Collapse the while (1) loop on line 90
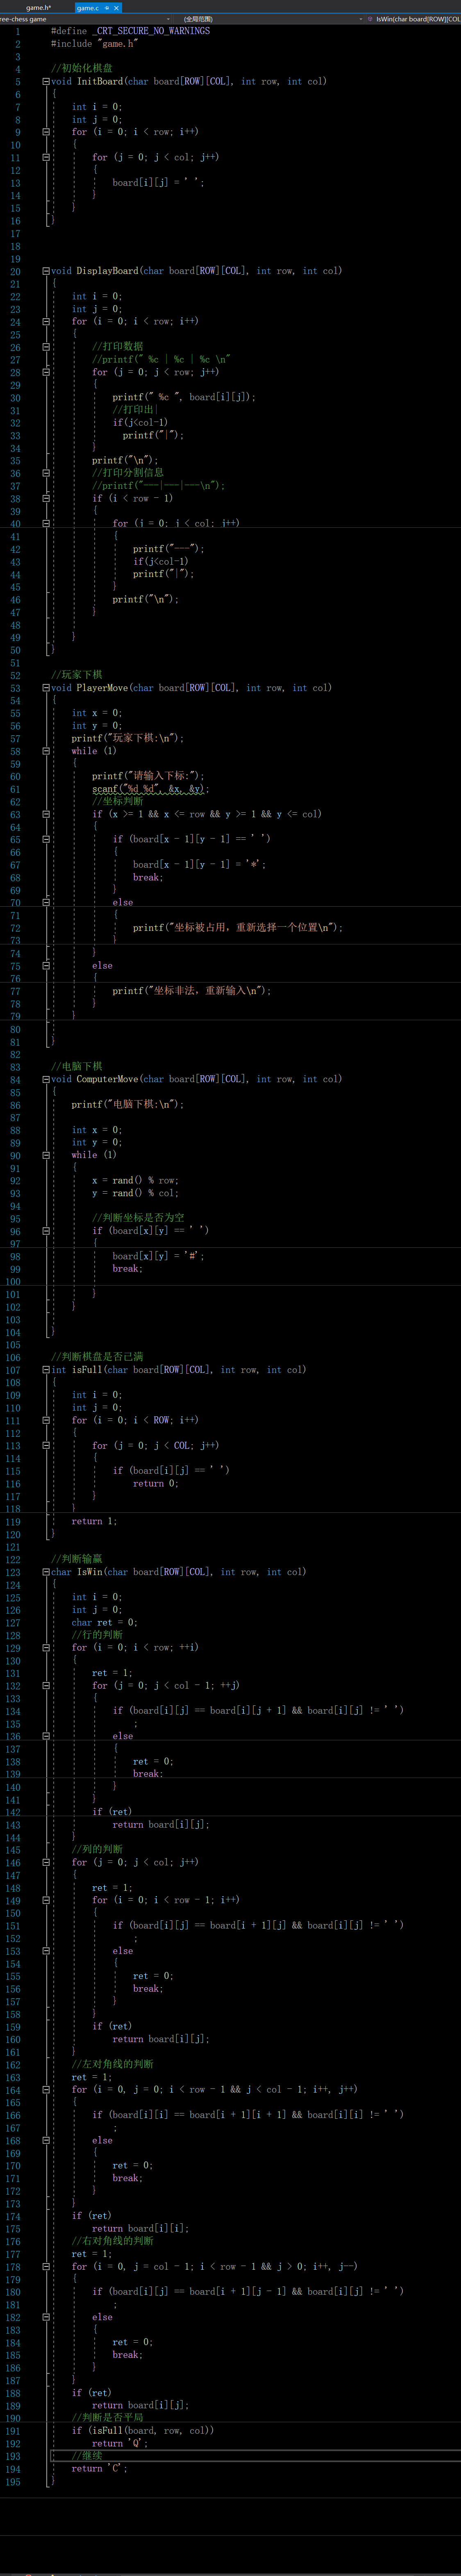461x2576 pixels. (46, 1155)
